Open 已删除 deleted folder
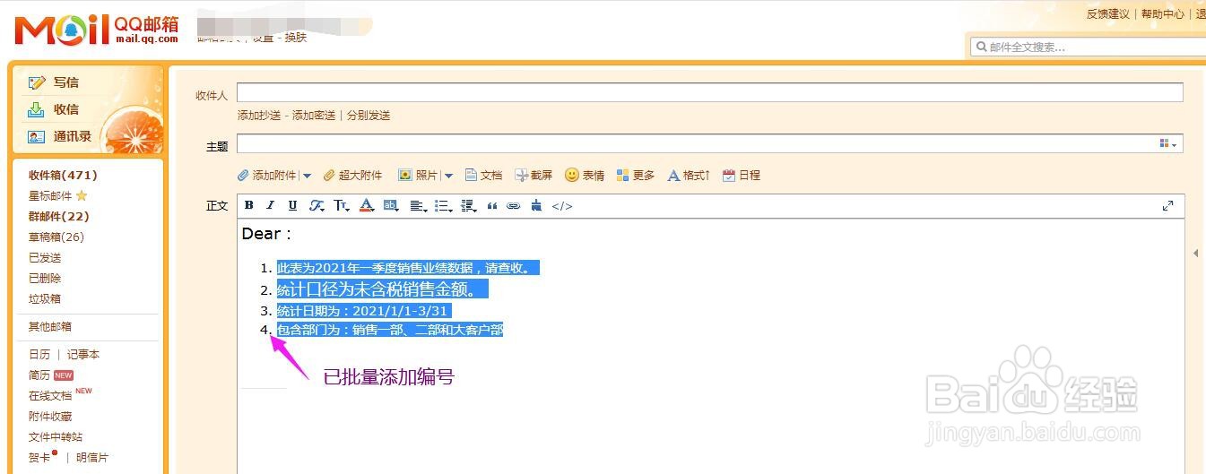Image resolution: width=1206 pixels, height=474 pixels. 45,279
